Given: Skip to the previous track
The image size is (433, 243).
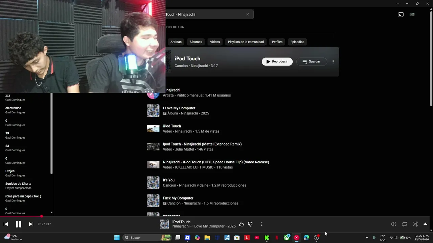Looking at the screenshot, I should tap(6, 224).
